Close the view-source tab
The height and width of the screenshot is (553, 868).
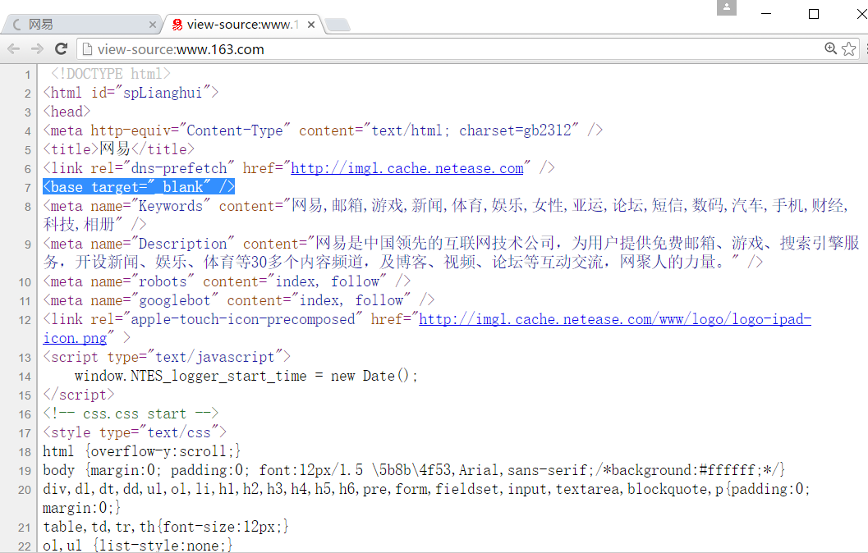click(x=311, y=25)
